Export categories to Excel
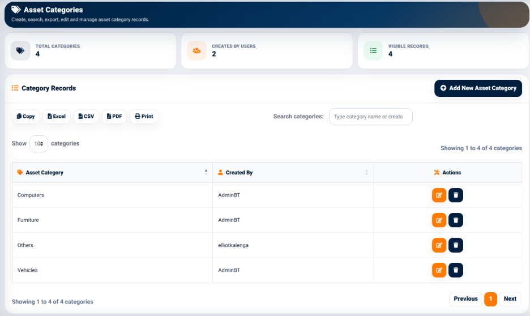 click(x=57, y=116)
